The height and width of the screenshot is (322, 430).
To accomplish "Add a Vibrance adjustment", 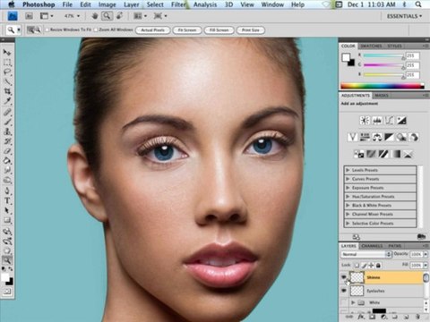I will [x=352, y=137].
